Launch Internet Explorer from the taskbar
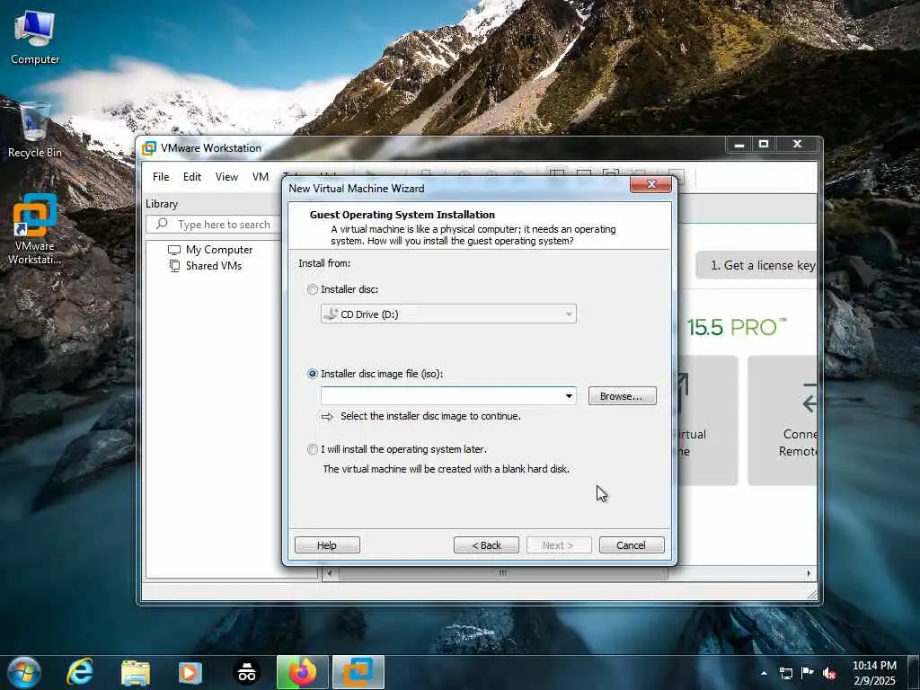Image resolution: width=920 pixels, height=690 pixels. pyautogui.click(x=79, y=672)
